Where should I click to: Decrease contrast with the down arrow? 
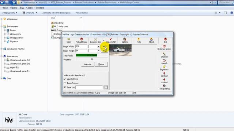pyautogui.click(x=164, y=81)
